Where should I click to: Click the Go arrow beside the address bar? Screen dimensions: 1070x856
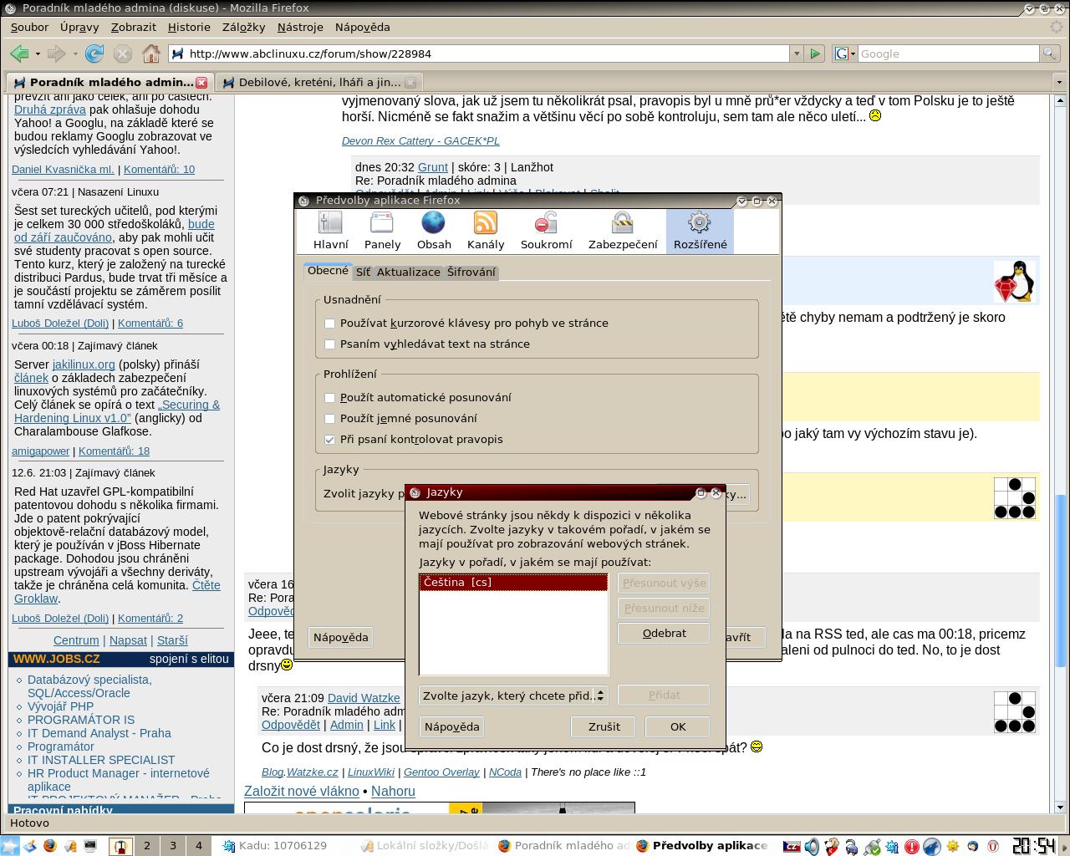(x=815, y=53)
